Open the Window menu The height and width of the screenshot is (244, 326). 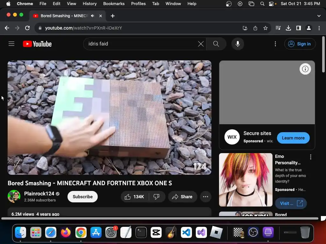point(173,3)
